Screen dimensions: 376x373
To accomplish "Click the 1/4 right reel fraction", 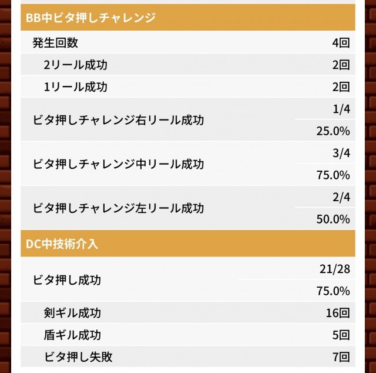I will [x=340, y=108].
